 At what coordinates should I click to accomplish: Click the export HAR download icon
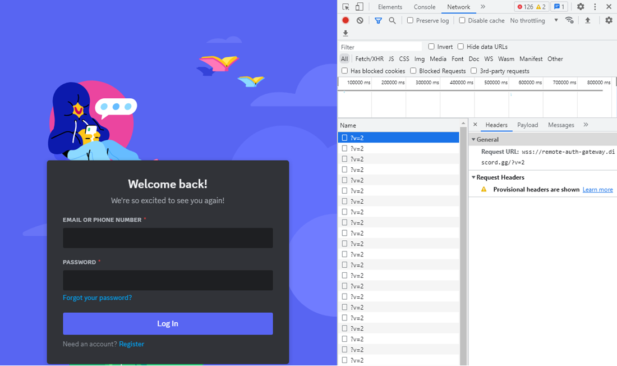coord(346,34)
